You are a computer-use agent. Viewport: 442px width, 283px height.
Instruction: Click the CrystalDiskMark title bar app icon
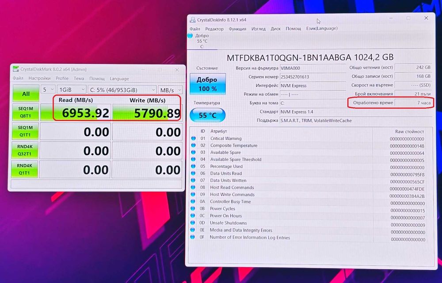pyautogui.click(x=16, y=69)
